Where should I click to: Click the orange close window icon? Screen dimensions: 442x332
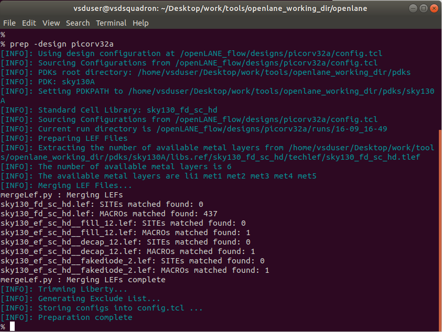(434, 8)
